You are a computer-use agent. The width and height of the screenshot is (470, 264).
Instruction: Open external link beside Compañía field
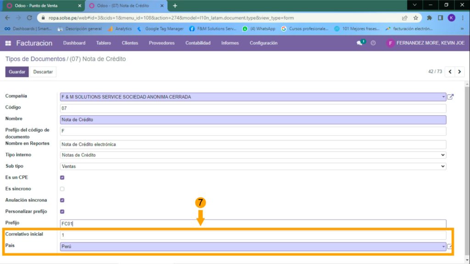pyautogui.click(x=451, y=97)
